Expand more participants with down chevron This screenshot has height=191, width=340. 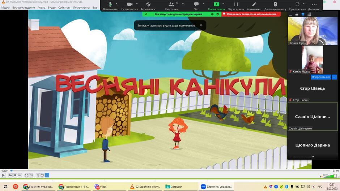coord(313,156)
